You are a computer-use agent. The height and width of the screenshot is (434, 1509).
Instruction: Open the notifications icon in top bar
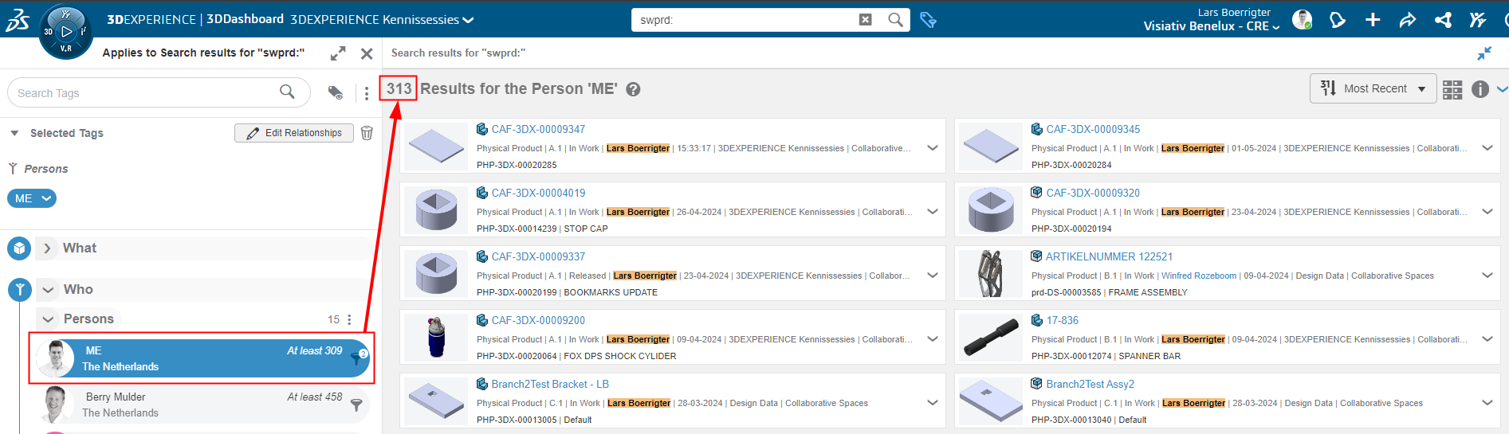1338,20
